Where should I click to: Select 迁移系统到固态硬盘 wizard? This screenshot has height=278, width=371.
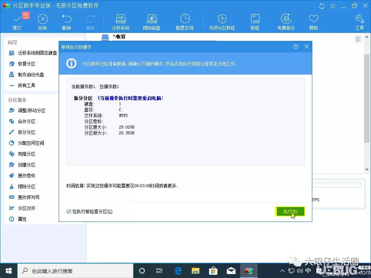33,53
